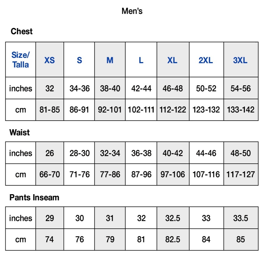Image resolution: width=264 pixels, height=264 pixels.
Task: Click the 2XL size column header
Action: pyautogui.click(x=206, y=60)
